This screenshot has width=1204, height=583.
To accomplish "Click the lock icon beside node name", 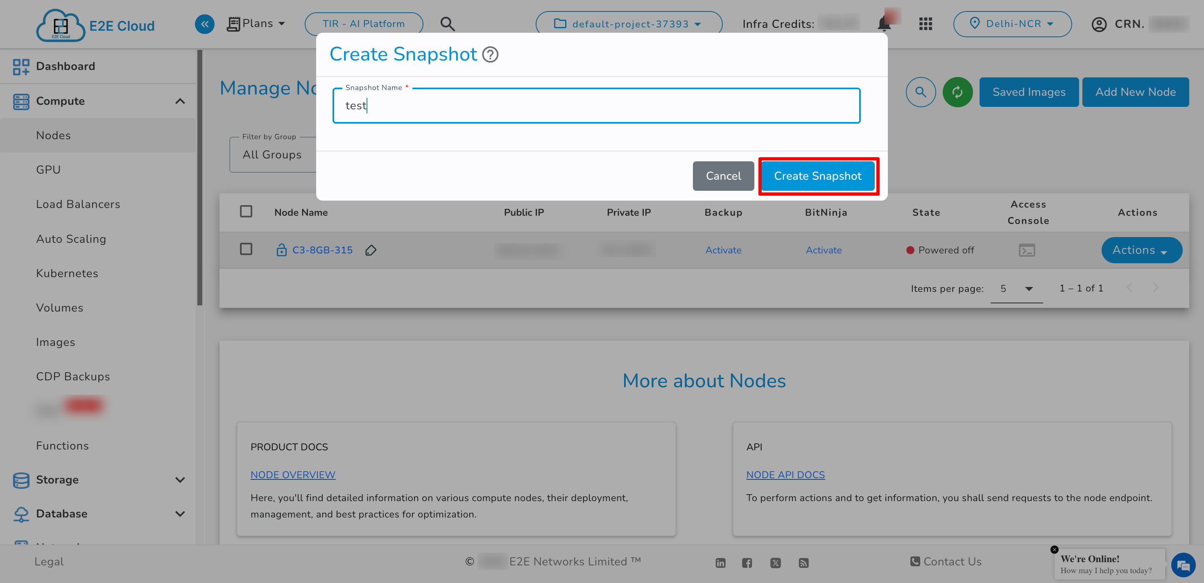I will [281, 251].
